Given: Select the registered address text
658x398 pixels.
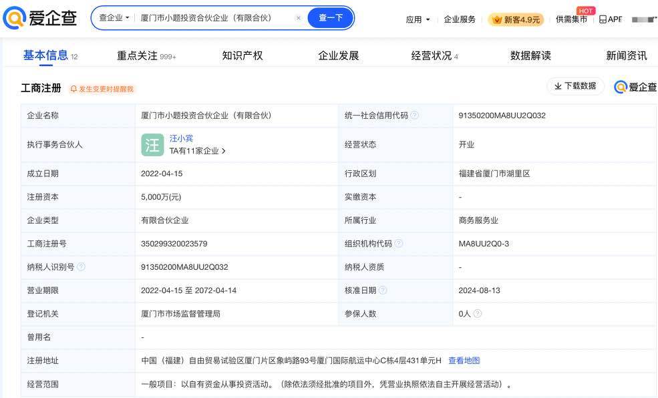Looking at the screenshot, I should [291, 361].
